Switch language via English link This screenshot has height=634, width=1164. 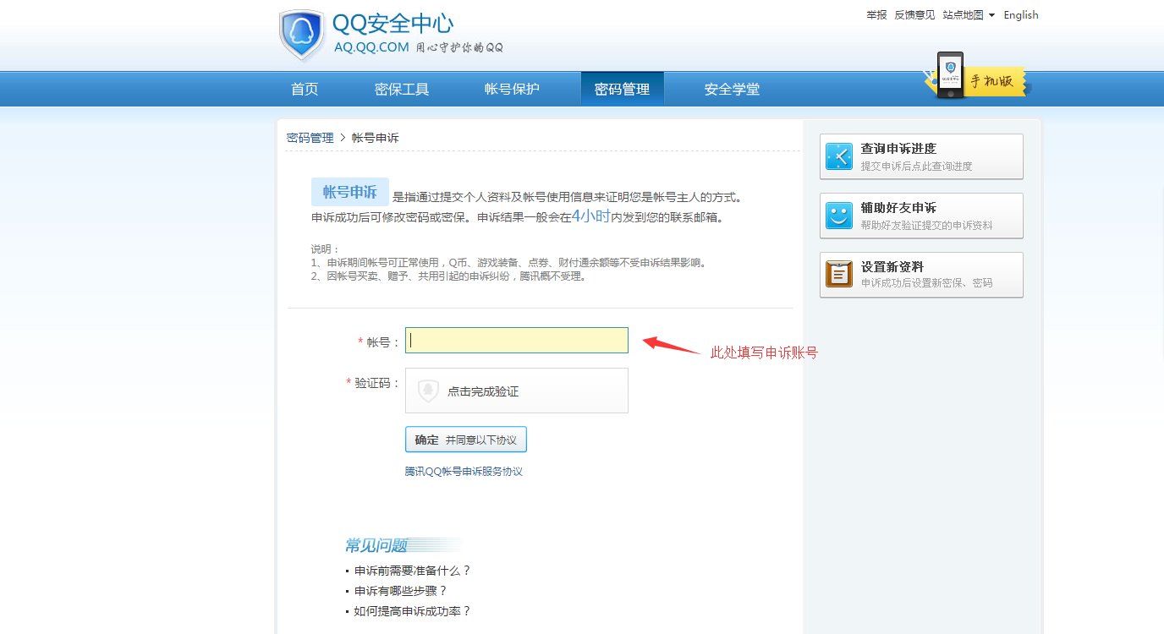coord(1021,15)
